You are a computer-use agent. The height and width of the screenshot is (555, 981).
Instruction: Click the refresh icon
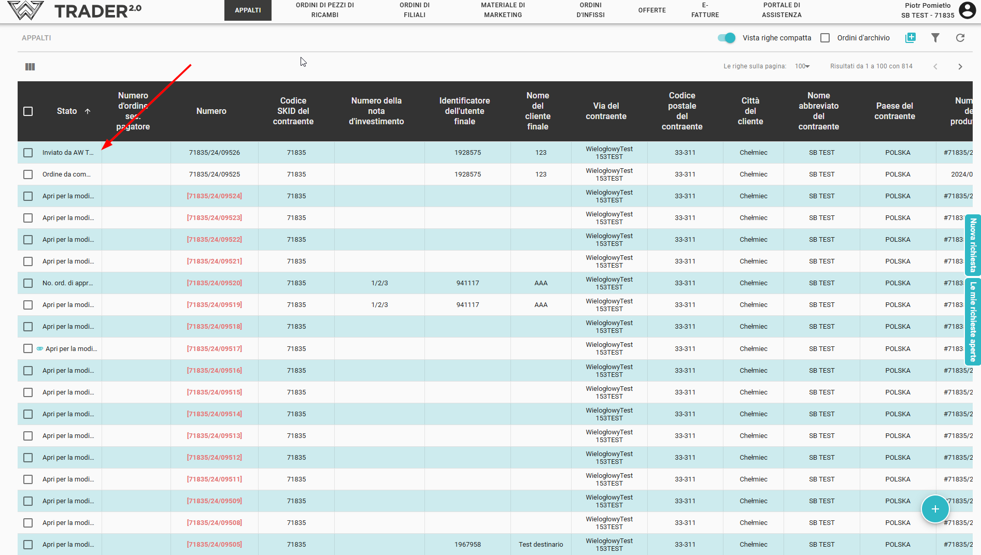[960, 38]
